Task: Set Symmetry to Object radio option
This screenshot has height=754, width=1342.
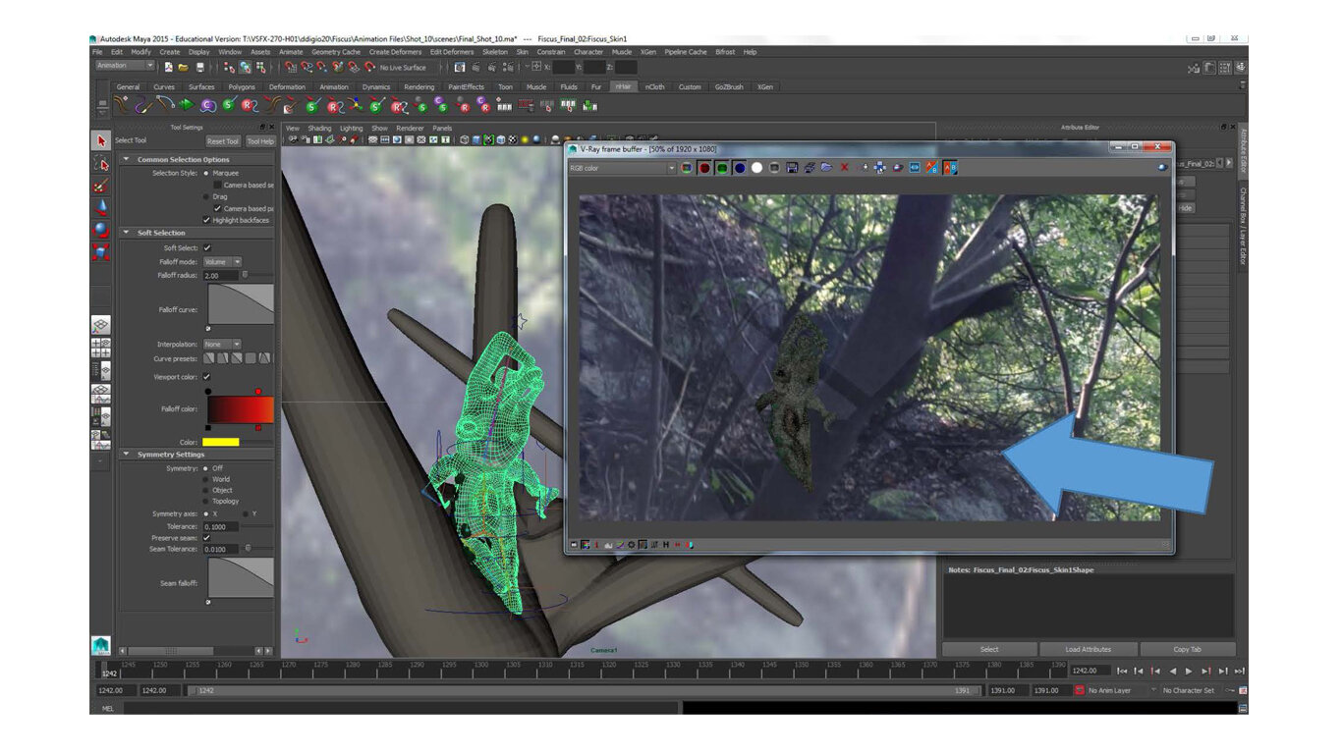Action: click(x=205, y=490)
